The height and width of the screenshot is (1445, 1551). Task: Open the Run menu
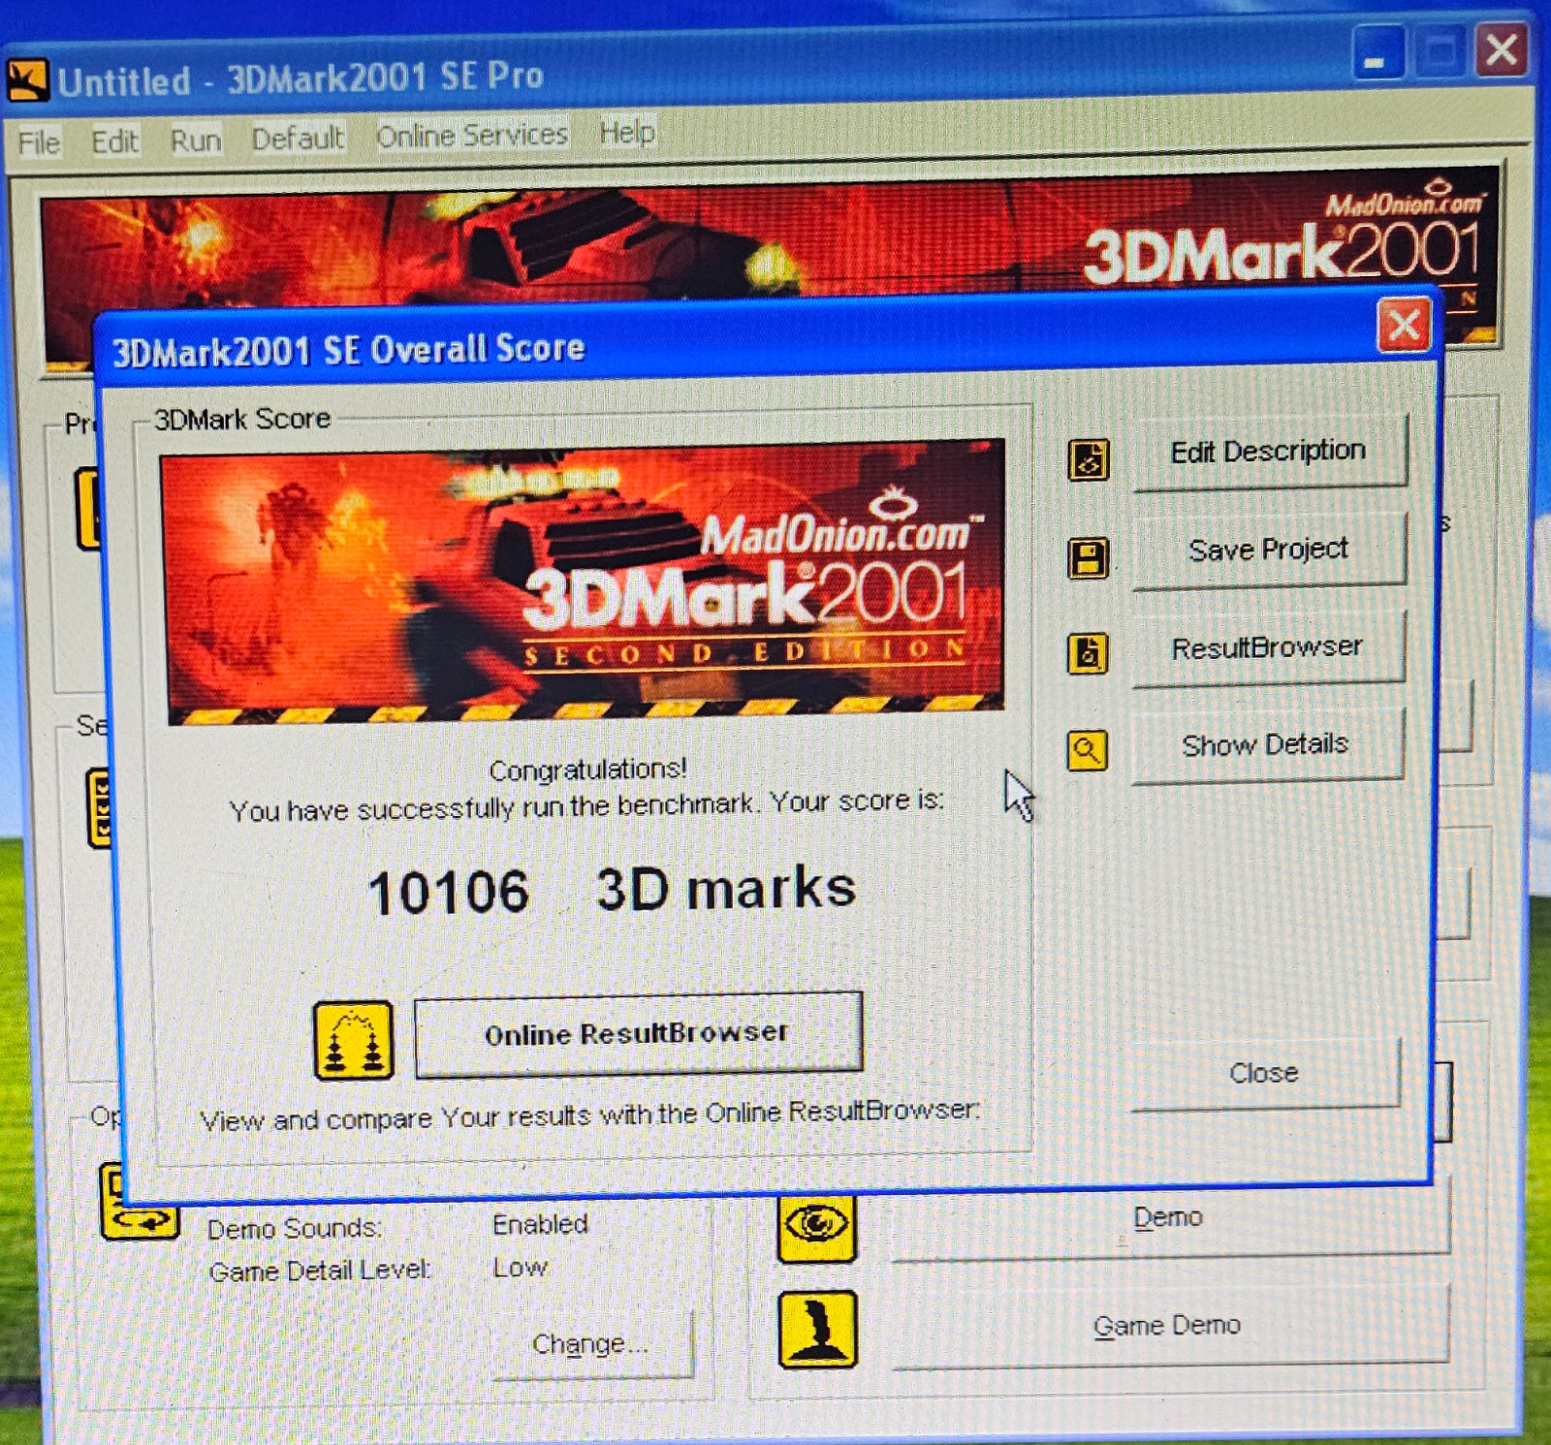(196, 141)
